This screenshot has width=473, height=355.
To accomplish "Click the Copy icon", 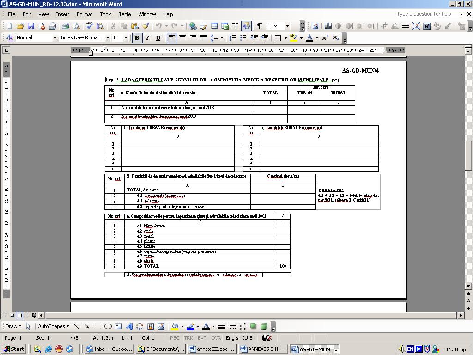I will pos(124,26).
